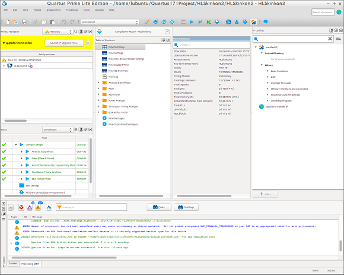The image size is (344, 275).
Task: Open TimeQuest Timing Analyzer clock icon
Action: click(x=228, y=22)
